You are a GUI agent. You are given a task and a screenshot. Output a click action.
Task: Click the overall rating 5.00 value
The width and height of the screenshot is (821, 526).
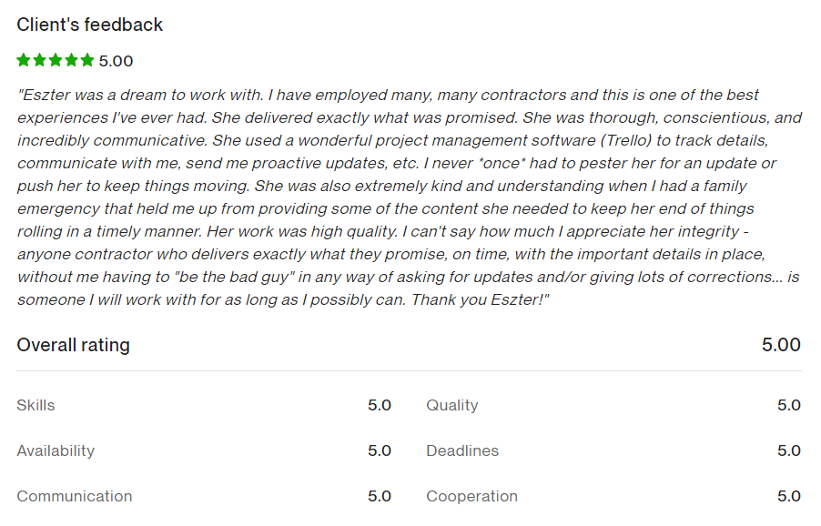click(x=781, y=345)
